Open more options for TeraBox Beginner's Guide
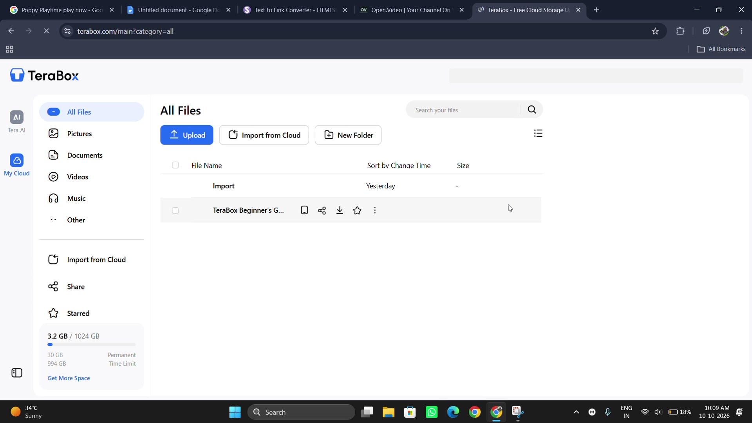Viewport: 752px width, 423px height. [x=375, y=210]
